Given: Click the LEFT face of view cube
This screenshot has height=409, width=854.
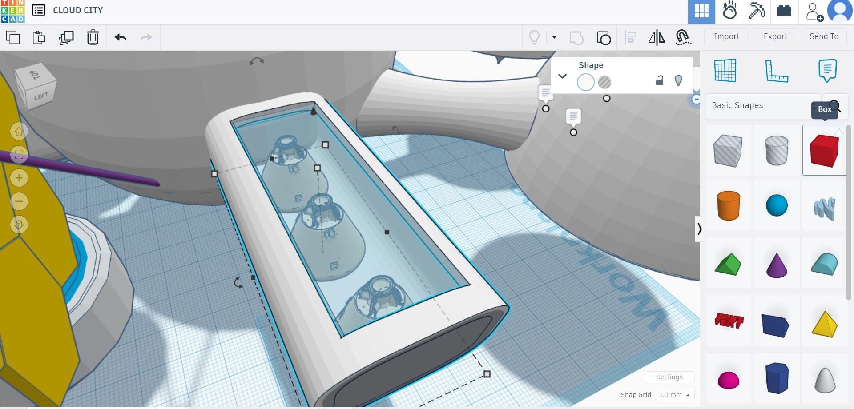Looking at the screenshot, I should click(42, 96).
